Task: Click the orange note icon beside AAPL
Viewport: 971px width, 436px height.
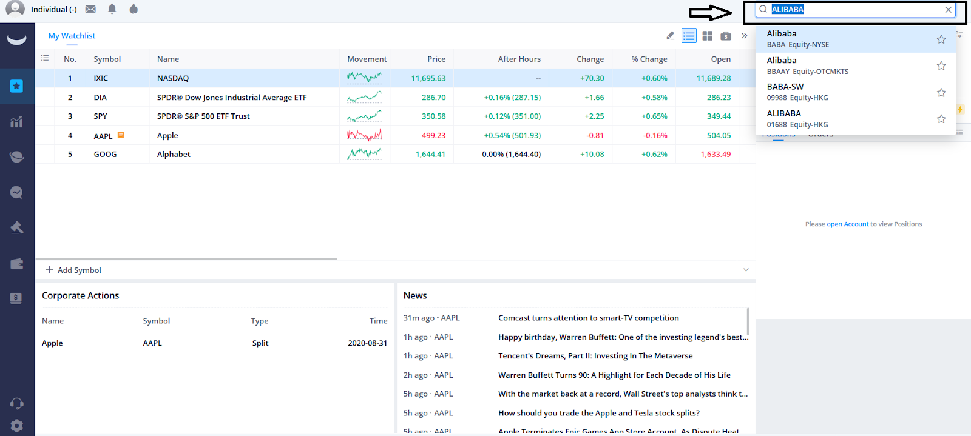Action: (121, 135)
